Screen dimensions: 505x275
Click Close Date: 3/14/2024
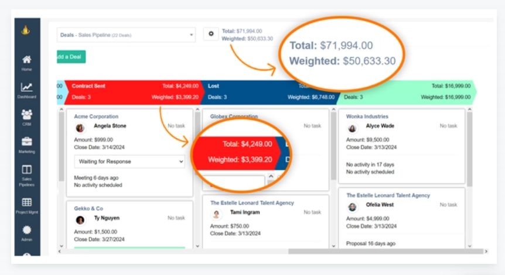99,147
